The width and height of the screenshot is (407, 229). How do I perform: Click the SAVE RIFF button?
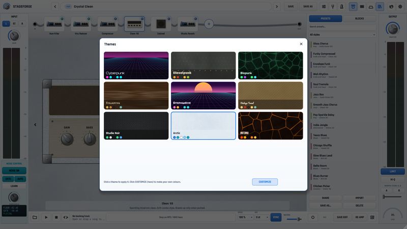coord(342,217)
